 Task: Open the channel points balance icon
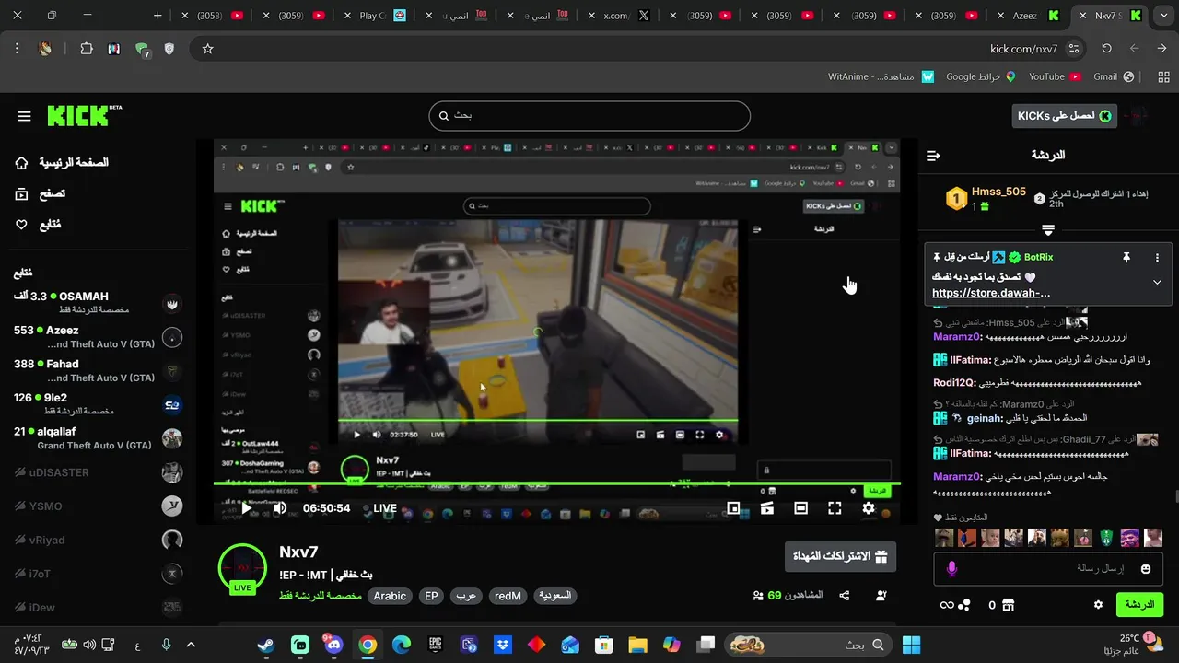[x=956, y=605]
